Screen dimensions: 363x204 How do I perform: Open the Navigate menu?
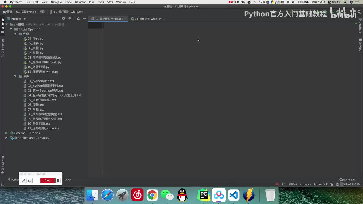tap(56, 2)
